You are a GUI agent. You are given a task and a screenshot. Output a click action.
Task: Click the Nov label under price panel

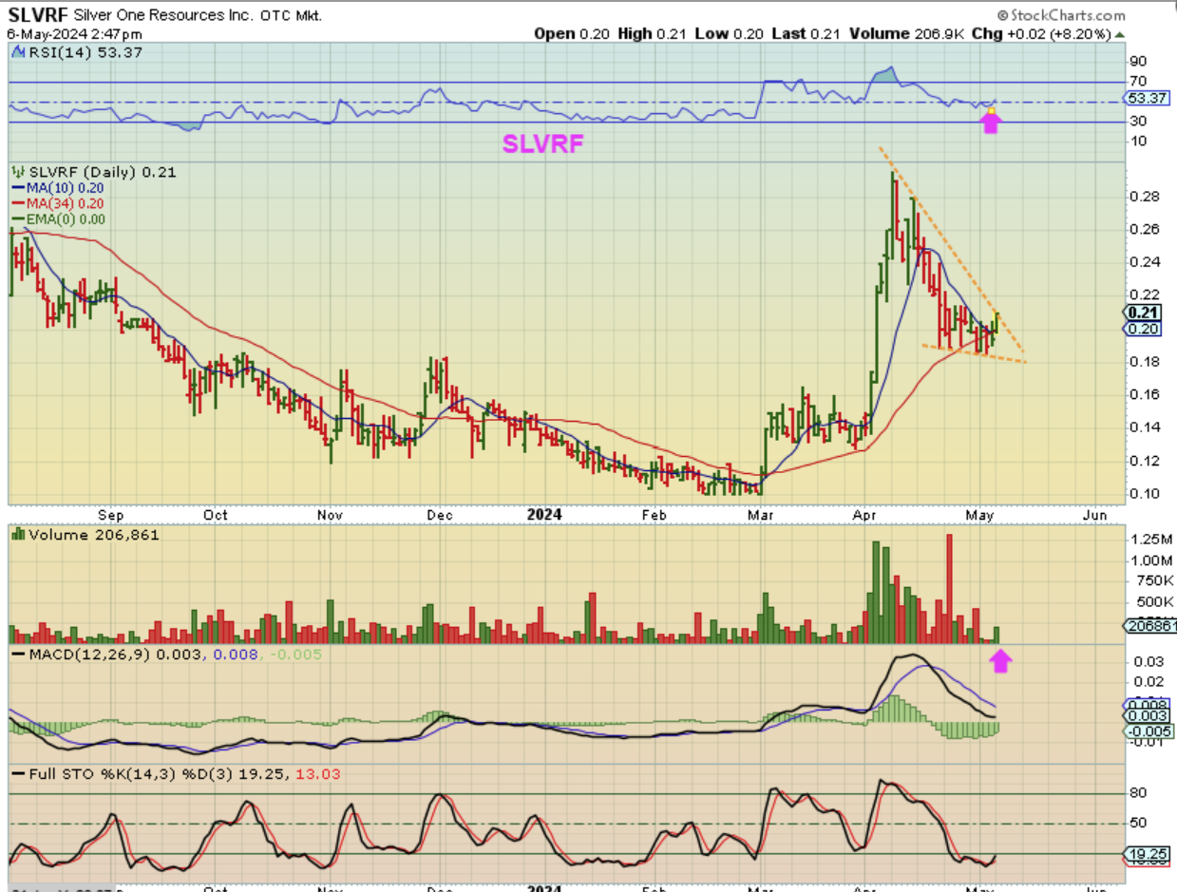[x=330, y=515]
